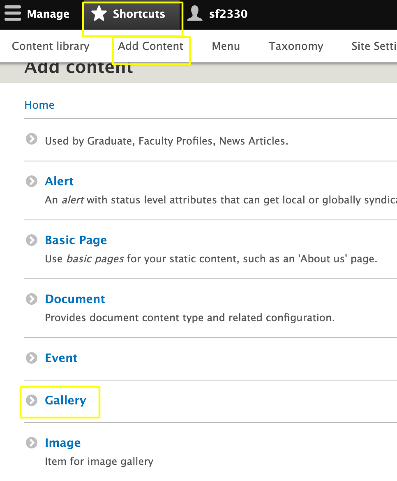This screenshot has height=481, width=397.
Task: Click the chevron icon next to Alert
Action: pyautogui.click(x=31, y=181)
